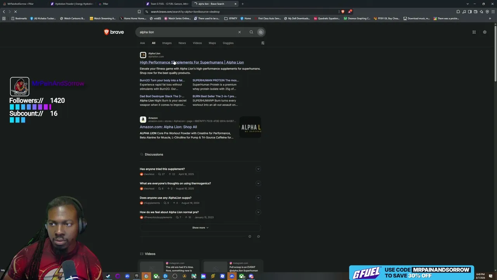Open the 'Dad Bod Destroyer Stack' sitelink
497x280 pixels.
point(162,96)
